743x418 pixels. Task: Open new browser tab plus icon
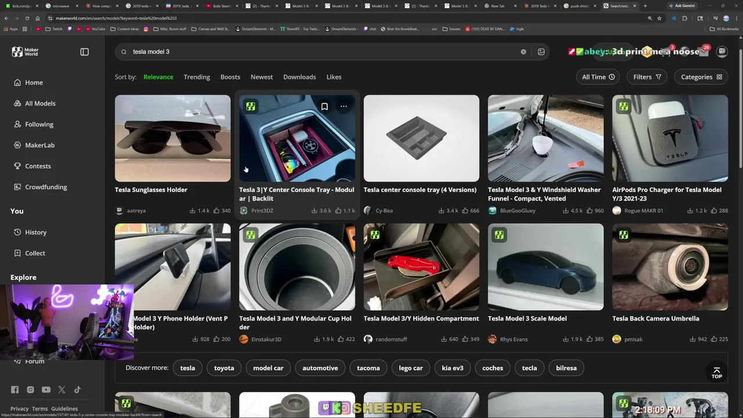(x=645, y=6)
